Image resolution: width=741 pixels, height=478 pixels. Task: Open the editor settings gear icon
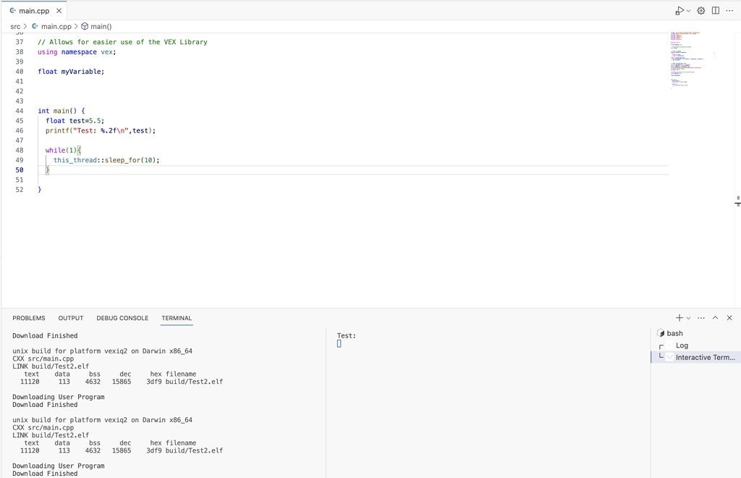click(701, 10)
